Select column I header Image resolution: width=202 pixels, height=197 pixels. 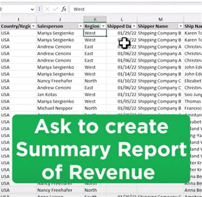pos(18,19)
